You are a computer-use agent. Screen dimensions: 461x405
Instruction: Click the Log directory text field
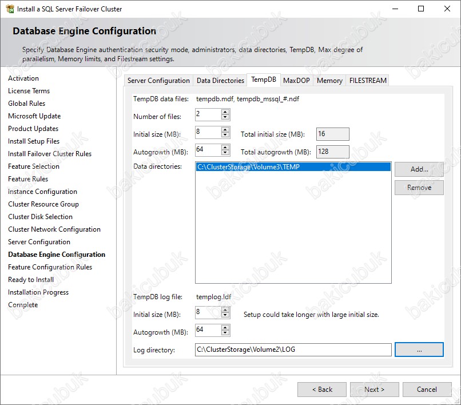tap(293, 350)
